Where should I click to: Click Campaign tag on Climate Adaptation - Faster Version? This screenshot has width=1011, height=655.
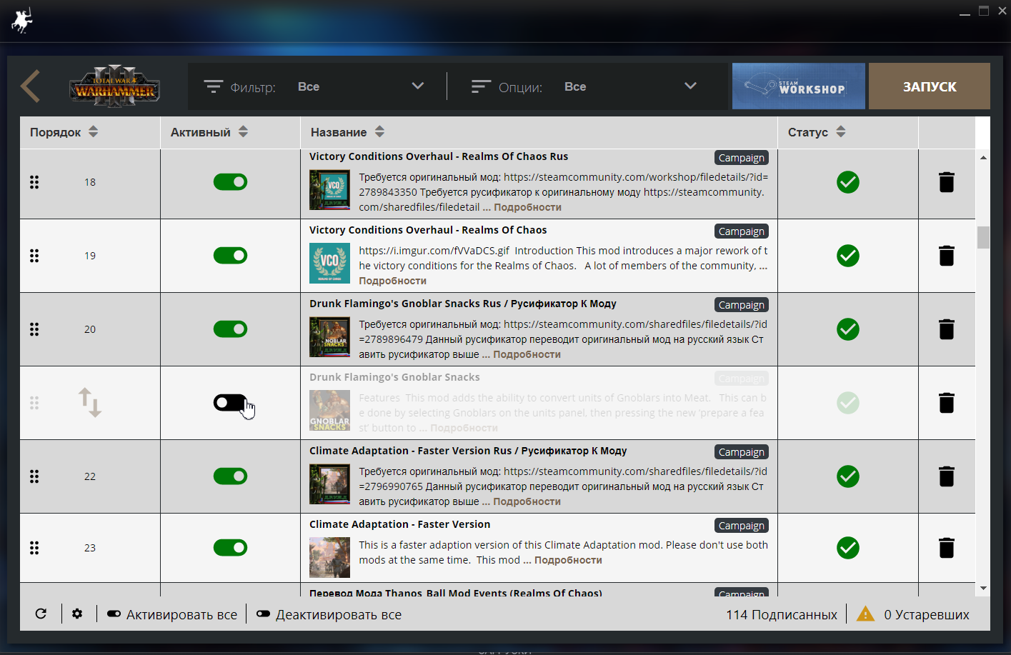click(x=742, y=526)
